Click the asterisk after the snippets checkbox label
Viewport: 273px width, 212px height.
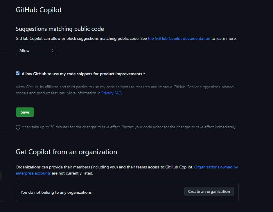pos(144,73)
